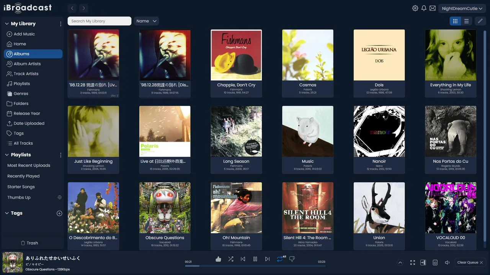The image size is (490, 275).
Task: Open Starter Songs playlist
Action: coord(21,187)
